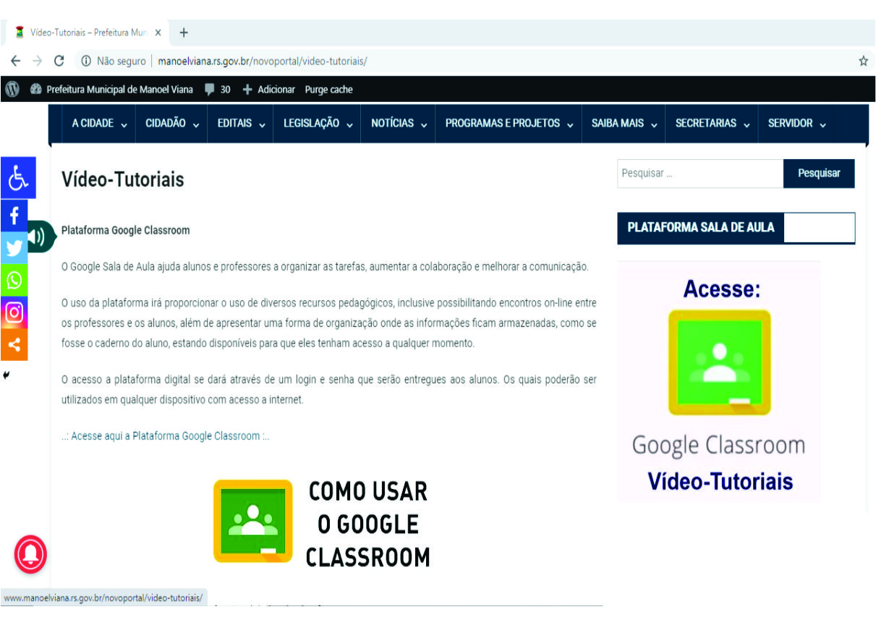This screenshot has height=625, width=876.
Task: Select the Vídeo-Tutoriais browser tab
Action: tap(87, 33)
